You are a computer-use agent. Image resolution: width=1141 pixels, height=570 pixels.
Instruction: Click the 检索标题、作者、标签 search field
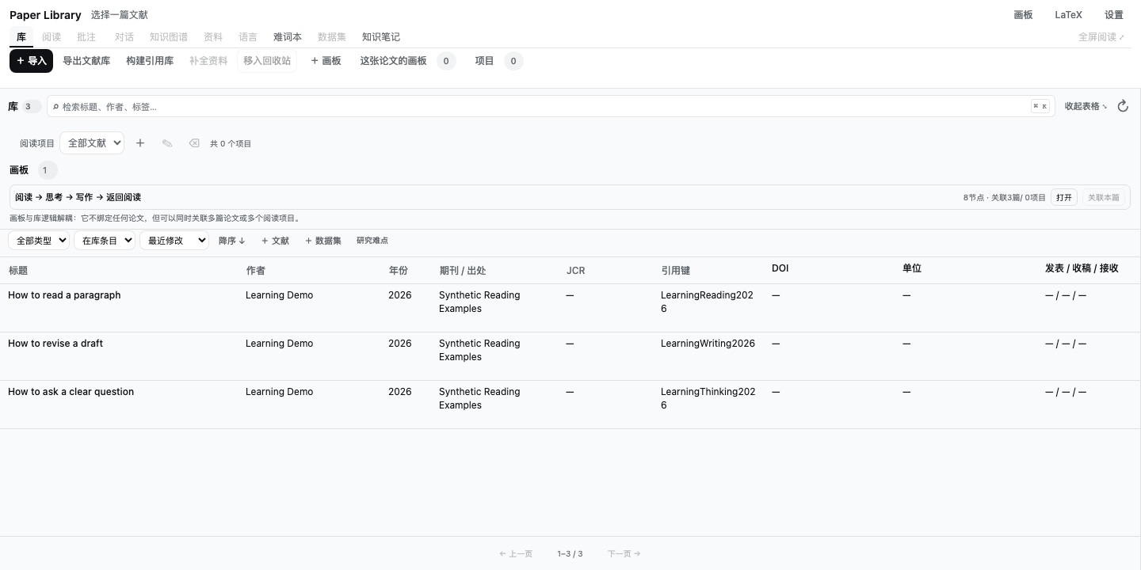click(551, 106)
